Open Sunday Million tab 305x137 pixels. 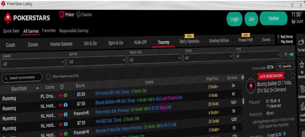[x=219, y=41]
